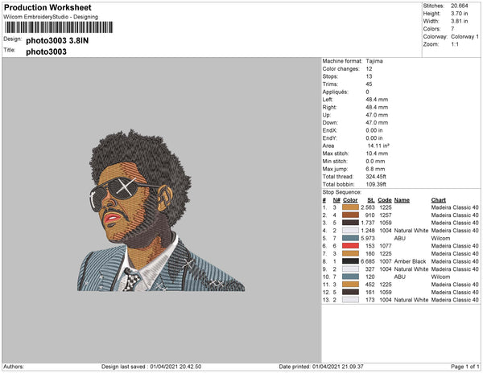Screen dimensions: 483x373
Task: Select the white swatch in stop row 13
Action: pos(350,300)
